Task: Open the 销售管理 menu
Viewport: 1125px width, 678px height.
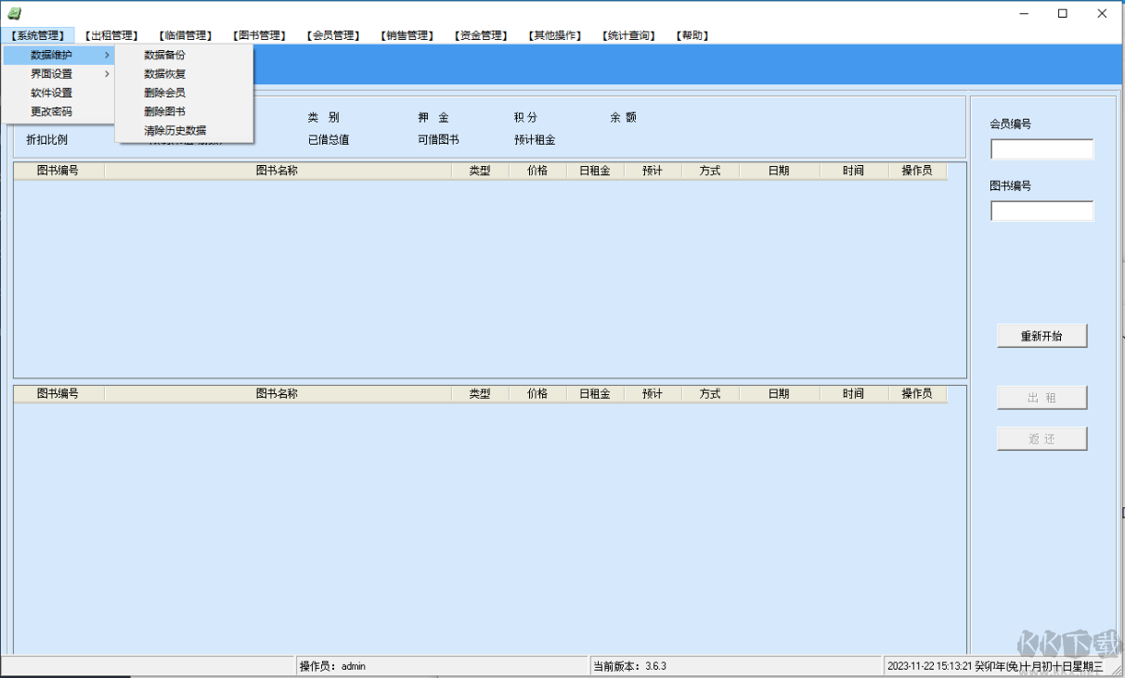Action: point(407,35)
